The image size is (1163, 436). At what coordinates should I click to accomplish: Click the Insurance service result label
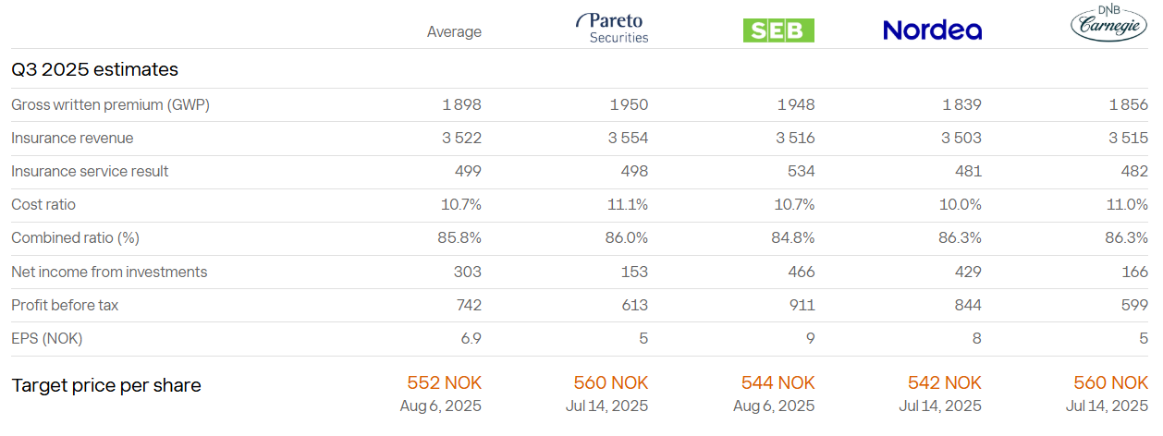point(90,172)
